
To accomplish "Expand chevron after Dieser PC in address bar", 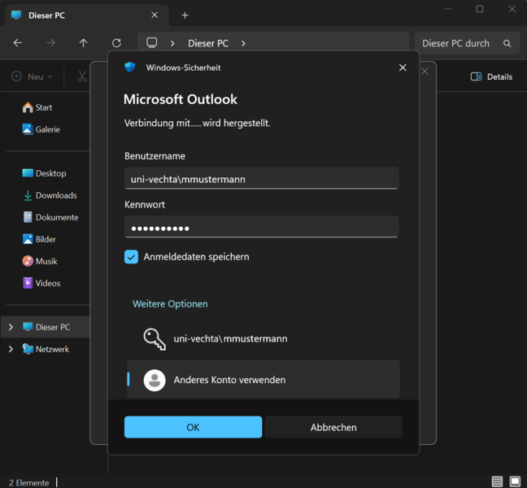I will point(243,43).
